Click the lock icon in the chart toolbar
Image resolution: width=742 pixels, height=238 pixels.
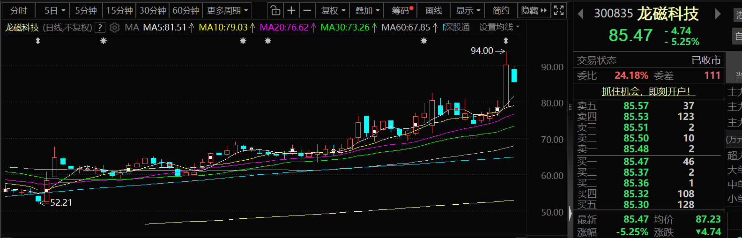[275, 10]
